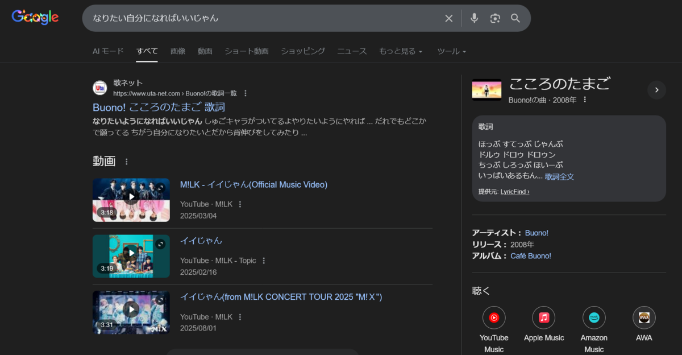Click the 2025/02/16 video date
This screenshot has width=682, height=355.
(x=198, y=272)
